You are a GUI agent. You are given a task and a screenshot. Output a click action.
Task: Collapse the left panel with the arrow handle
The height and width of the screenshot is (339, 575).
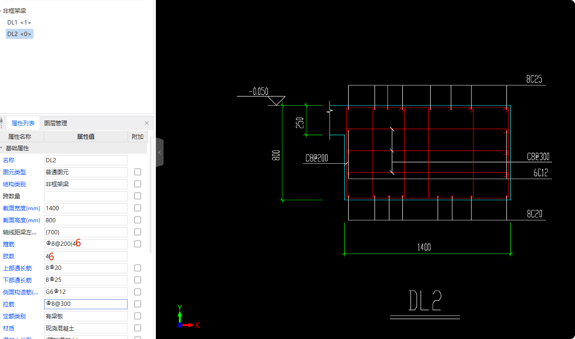click(x=160, y=152)
